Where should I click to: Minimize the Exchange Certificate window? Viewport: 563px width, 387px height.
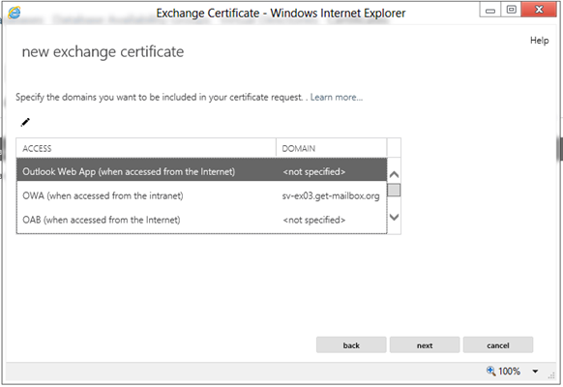[490, 10]
